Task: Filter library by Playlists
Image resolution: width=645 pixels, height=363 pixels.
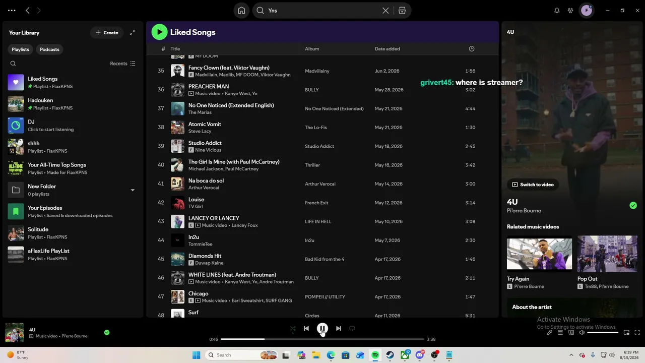Action: [x=21, y=49]
